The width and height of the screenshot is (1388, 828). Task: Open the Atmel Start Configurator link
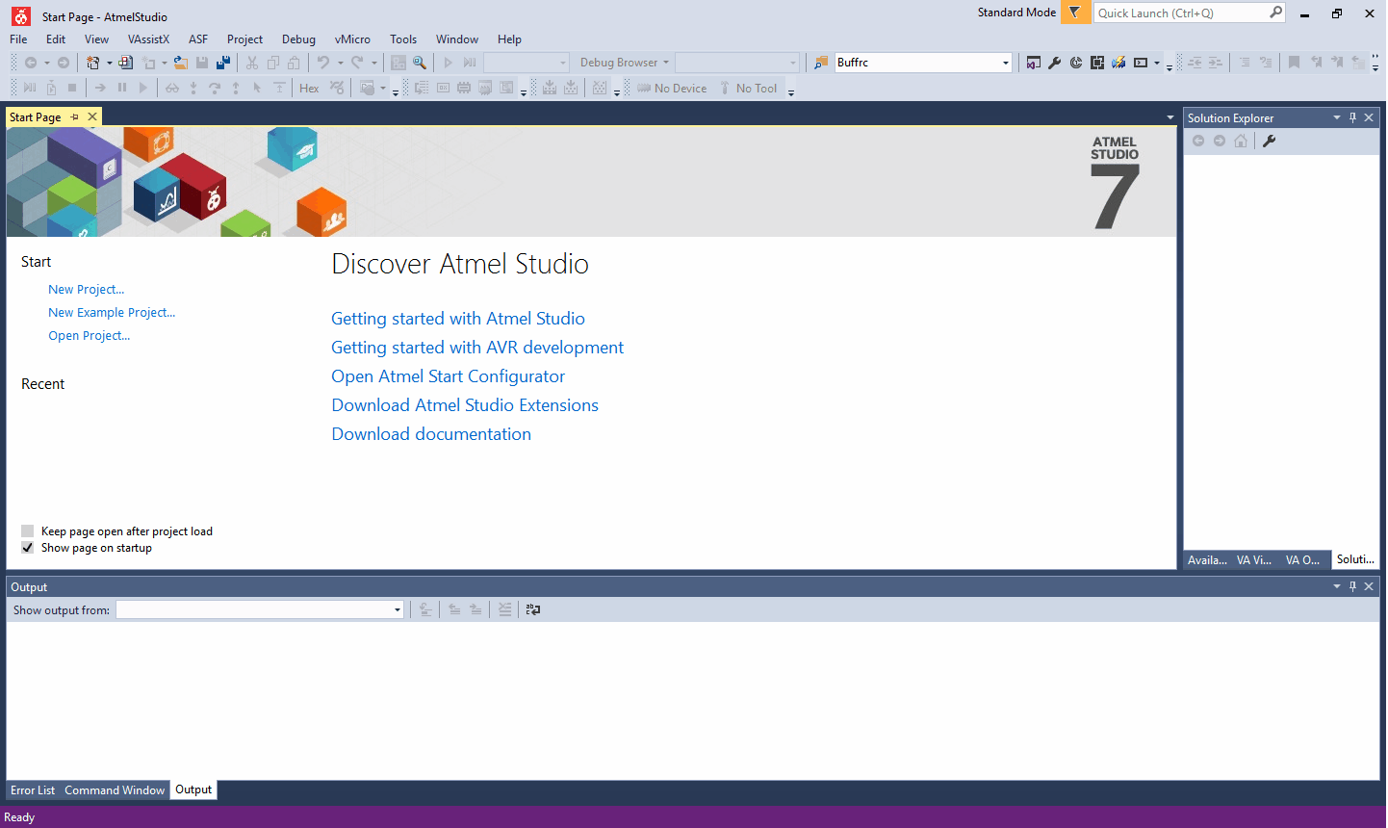pos(448,376)
